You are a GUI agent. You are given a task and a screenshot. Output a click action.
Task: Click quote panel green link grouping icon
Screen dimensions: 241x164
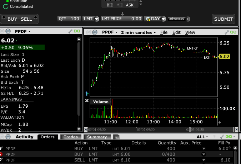coord(77,31)
